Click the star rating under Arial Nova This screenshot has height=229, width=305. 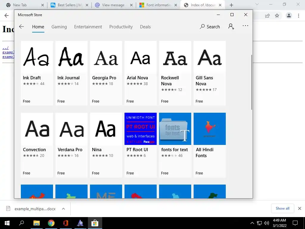click(134, 84)
